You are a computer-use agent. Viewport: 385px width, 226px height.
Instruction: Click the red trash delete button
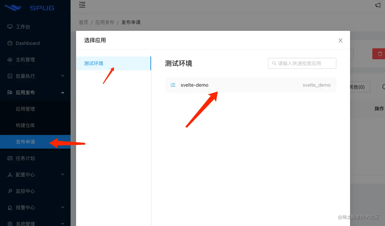click(379, 54)
